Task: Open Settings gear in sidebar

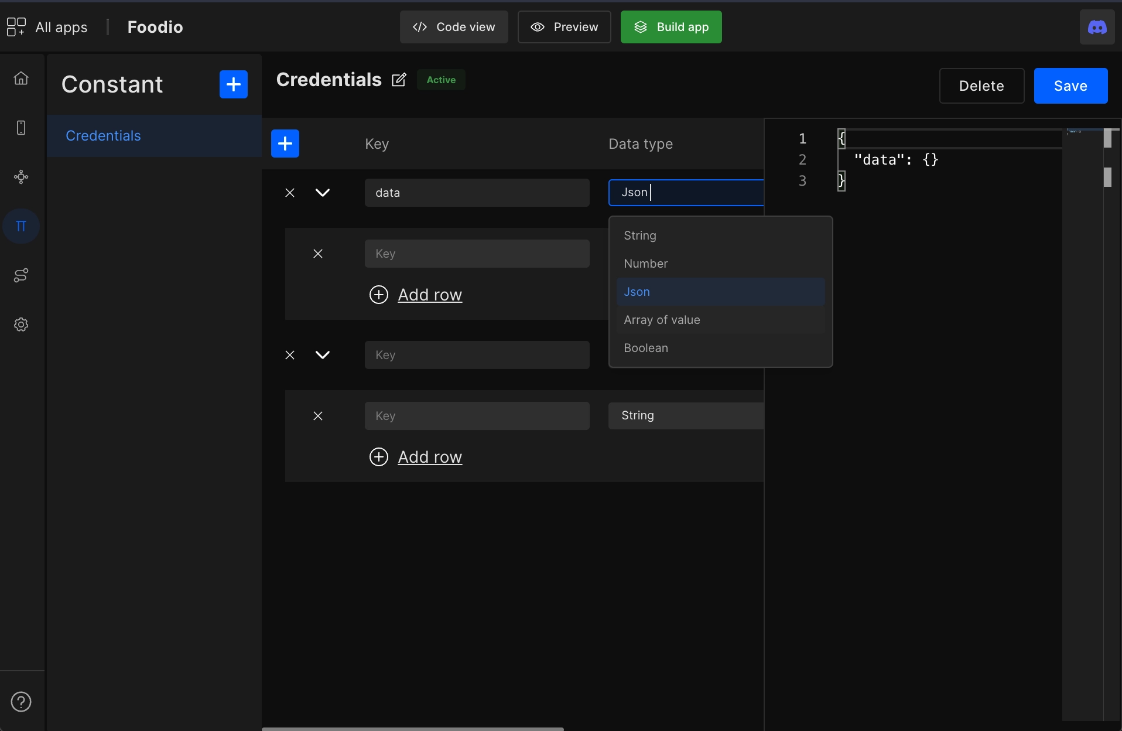Action: click(21, 324)
